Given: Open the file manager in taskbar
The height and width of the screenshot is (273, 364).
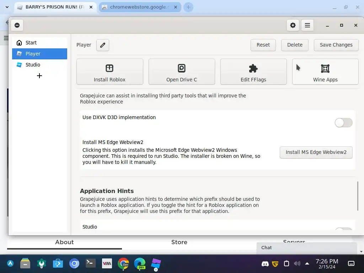Looking at the screenshot, I should point(25,263).
